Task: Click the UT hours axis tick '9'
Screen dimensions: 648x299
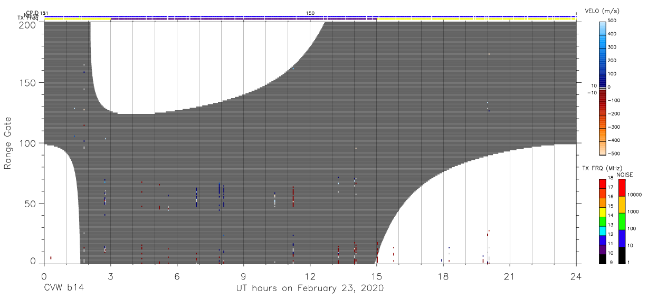Action: [x=244, y=276]
